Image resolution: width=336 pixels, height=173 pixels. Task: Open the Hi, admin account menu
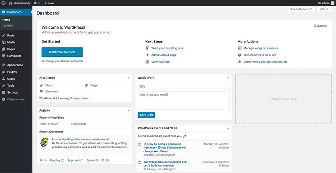(326, 3)
